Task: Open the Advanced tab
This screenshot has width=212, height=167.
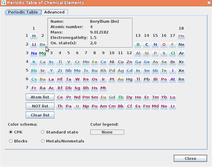Action: (54, 12)
